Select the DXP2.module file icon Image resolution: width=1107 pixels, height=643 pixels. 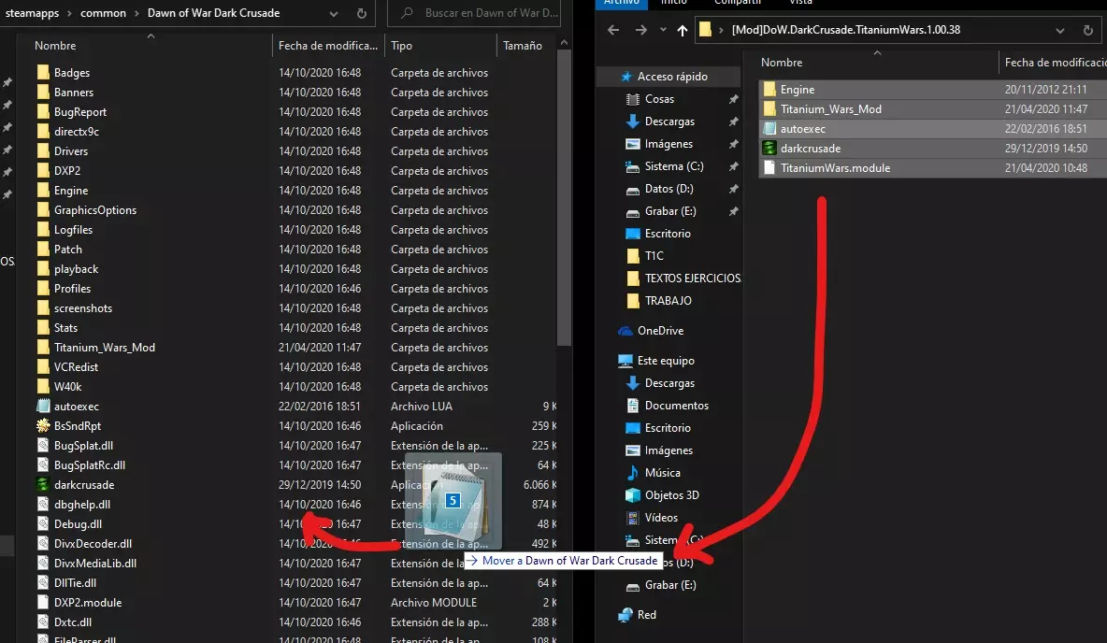click(43, 602)
